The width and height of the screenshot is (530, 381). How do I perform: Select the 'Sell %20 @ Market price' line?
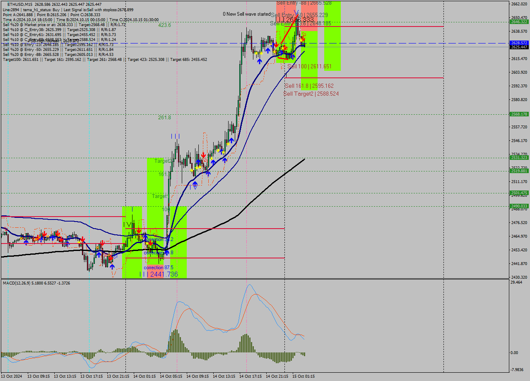tap(64, 24)
